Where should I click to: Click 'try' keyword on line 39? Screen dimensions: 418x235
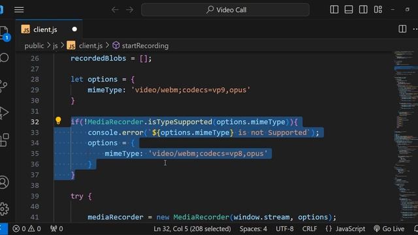pyautogui.click(x=77, y=196)
